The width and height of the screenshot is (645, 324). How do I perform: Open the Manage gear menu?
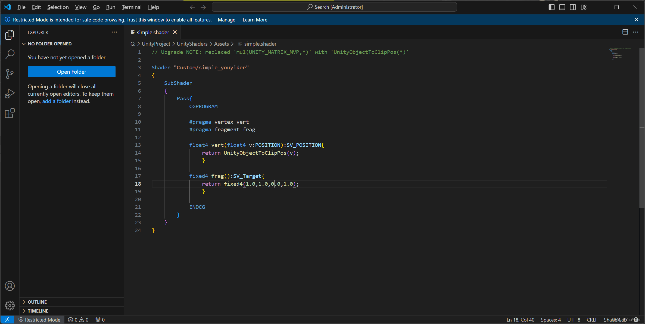pos(10,305)
